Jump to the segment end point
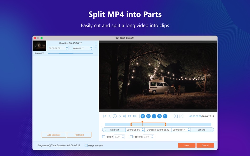 (124, 116)
